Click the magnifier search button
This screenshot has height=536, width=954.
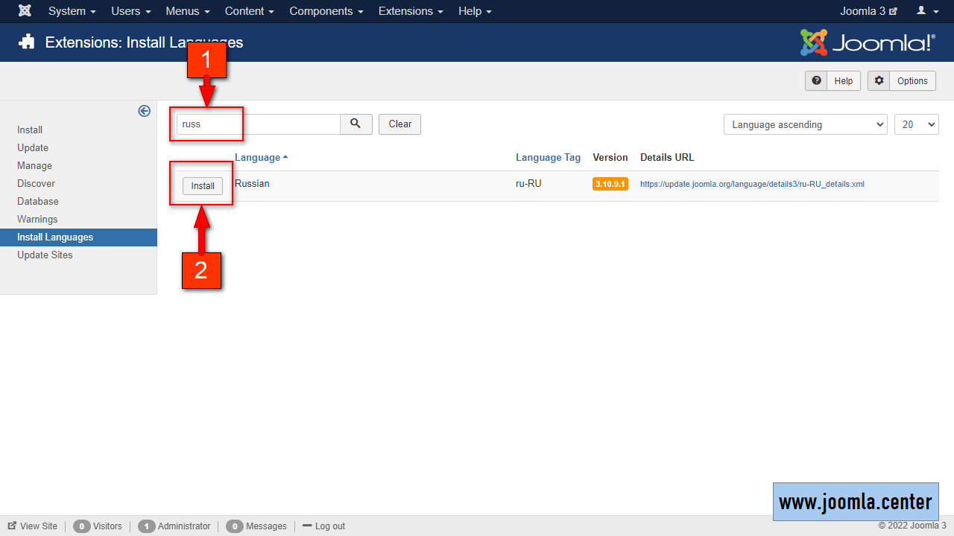coord(356,124)
